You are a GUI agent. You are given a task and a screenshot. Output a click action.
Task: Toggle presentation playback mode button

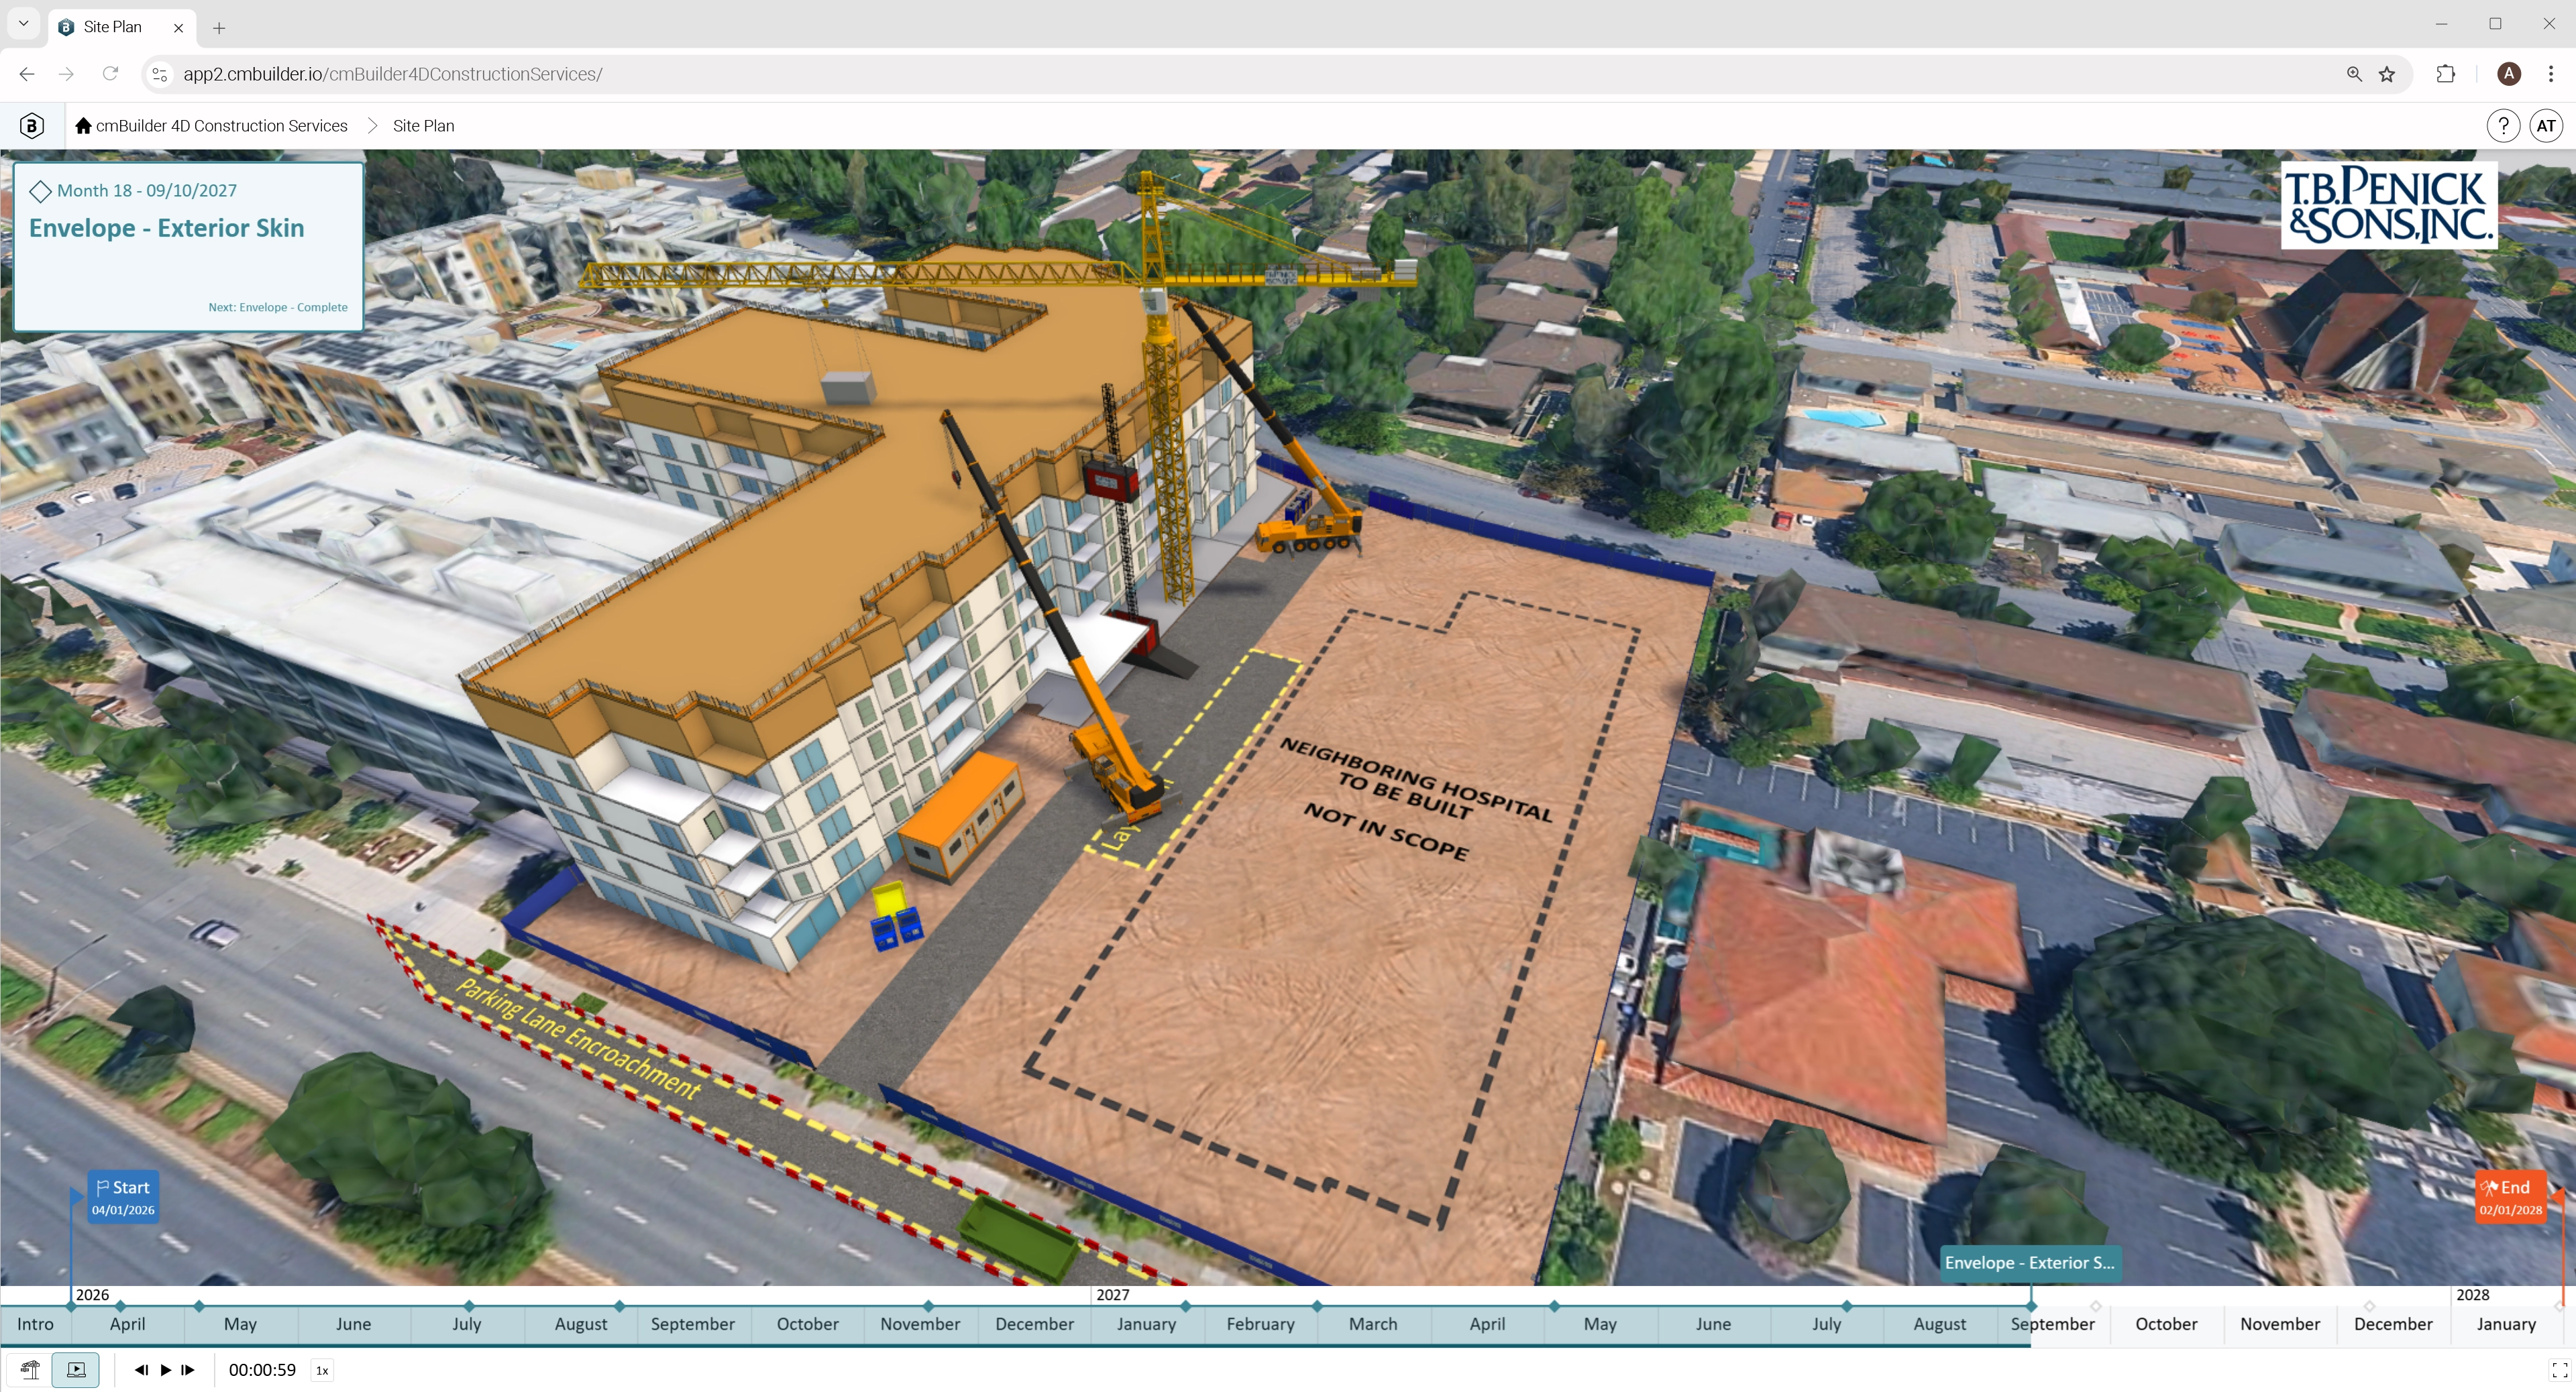(76, 1369)
